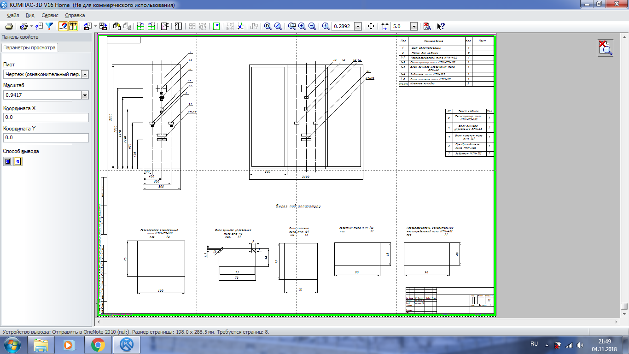Click the Координата X input field
Viewport: 629px width, 354px height.
(x=46, y=118)
